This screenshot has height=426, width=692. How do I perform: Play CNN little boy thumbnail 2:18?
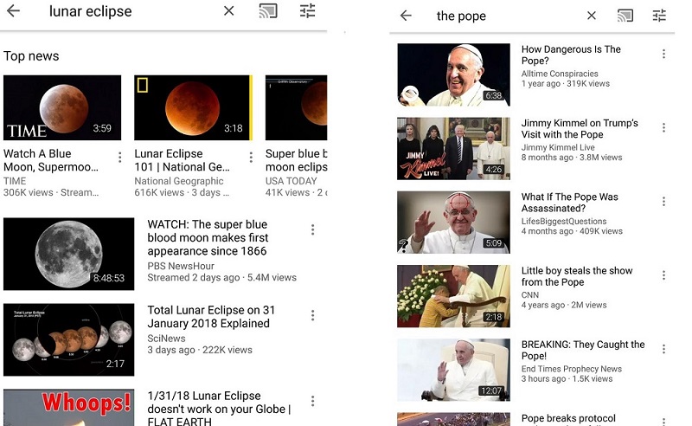(x=453, y=296)
